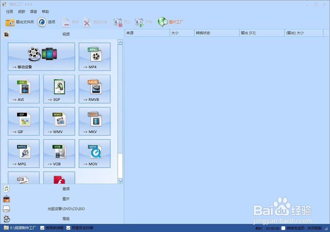This screenshot has width=330, height=232.
Task: Open the 帮助 help menu
Action: pyautogui.click(x=45, y=12)
